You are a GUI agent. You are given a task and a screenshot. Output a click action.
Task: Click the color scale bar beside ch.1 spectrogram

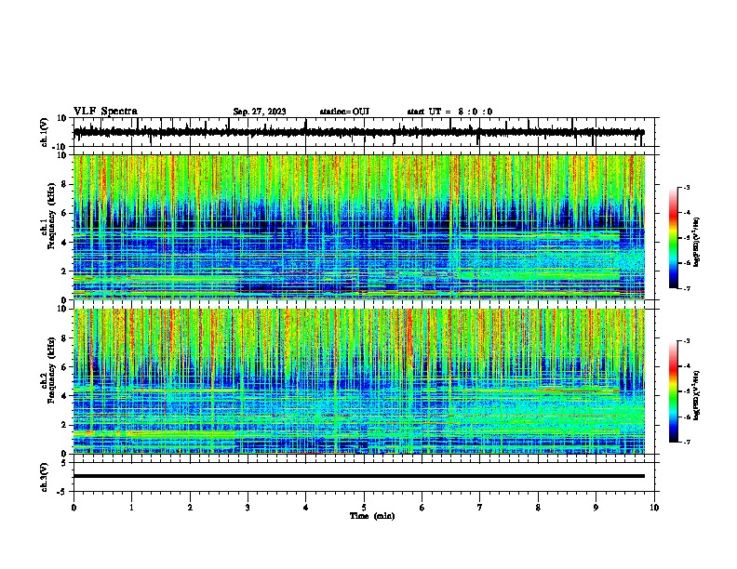[673, 238]
